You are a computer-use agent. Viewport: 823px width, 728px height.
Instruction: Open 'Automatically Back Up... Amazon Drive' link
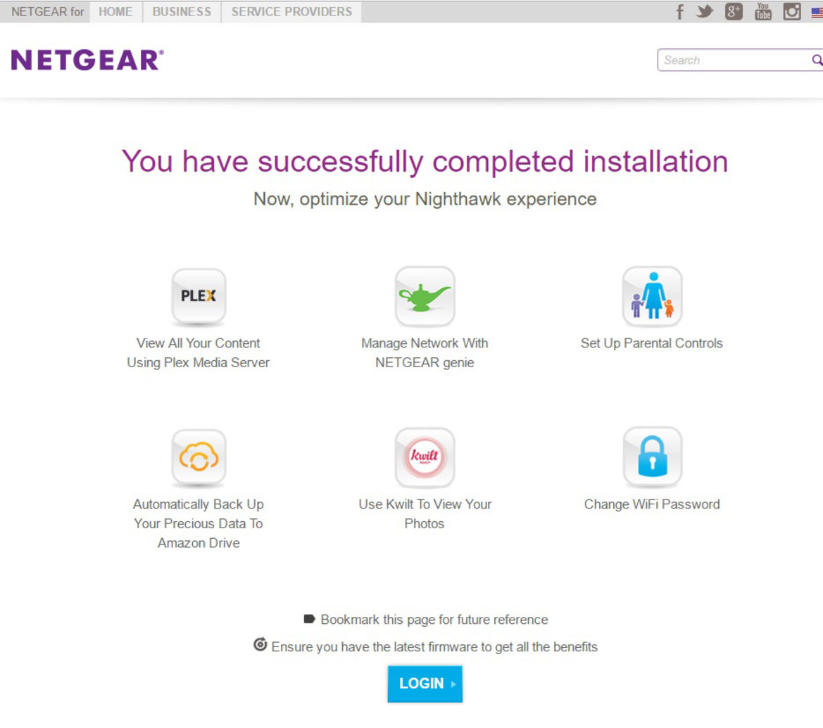[x=199, y=523]
